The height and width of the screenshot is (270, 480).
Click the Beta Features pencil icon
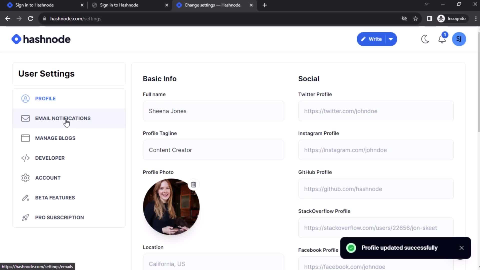pyautogui.click(x=25, y=197)
